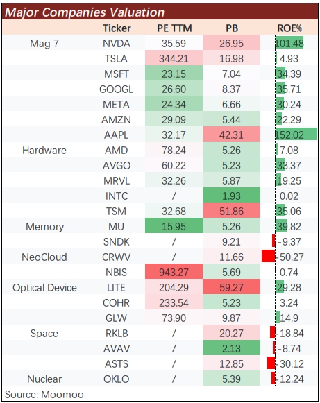Select the NVDA ticker cell

tap(117, 43)
